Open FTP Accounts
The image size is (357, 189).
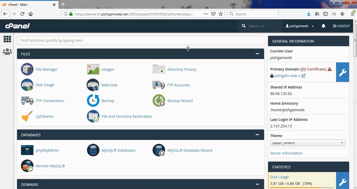pos(178,85)
